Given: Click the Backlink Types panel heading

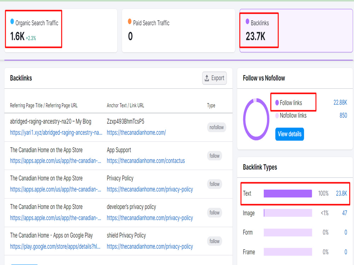Looking at the screenshot, I should 260,167.
